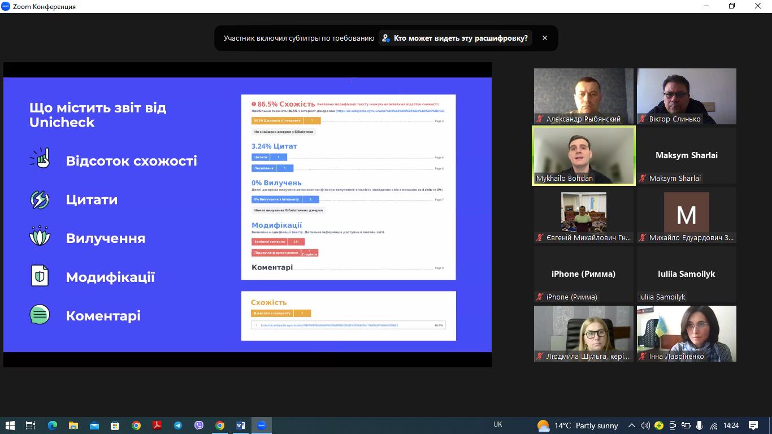Click the orange 'Схожість' heading in lower report
Image resolution: width=772 pixels, height=434 pixels.
click(269, 302)
